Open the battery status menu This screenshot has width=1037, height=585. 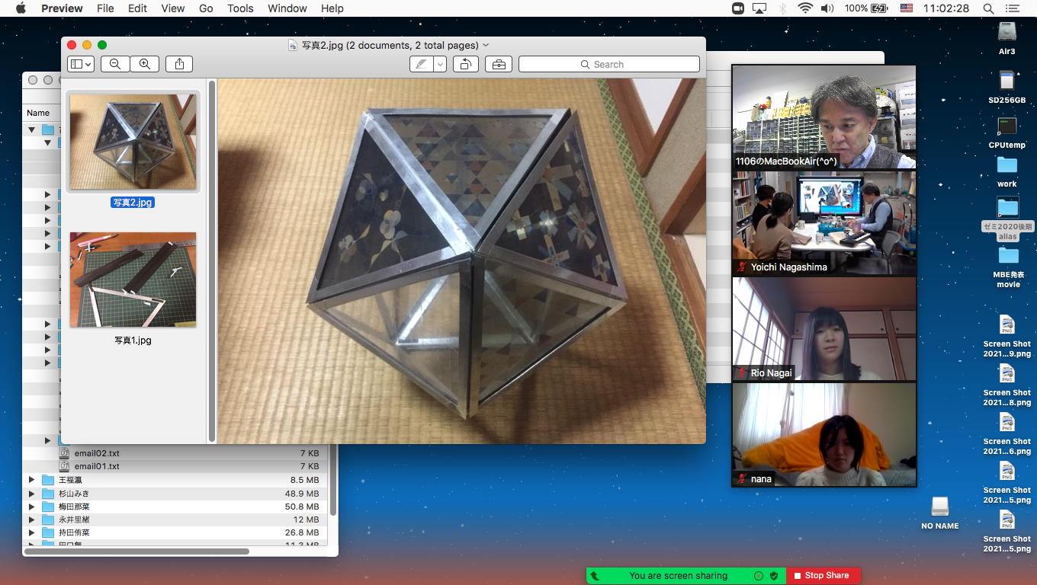tap(866, 8)
